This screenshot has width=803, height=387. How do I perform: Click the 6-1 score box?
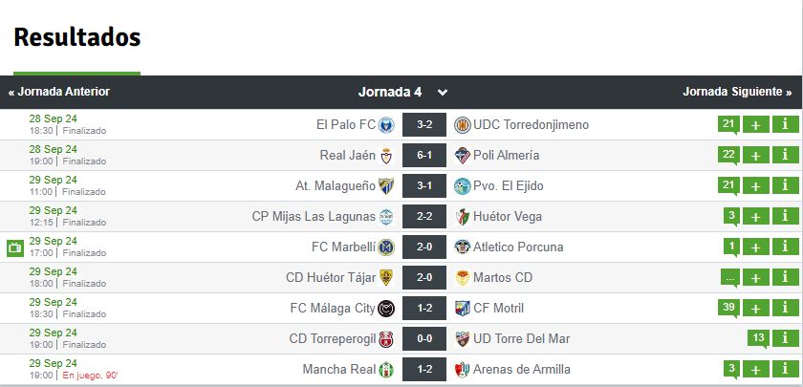point(424,155)
